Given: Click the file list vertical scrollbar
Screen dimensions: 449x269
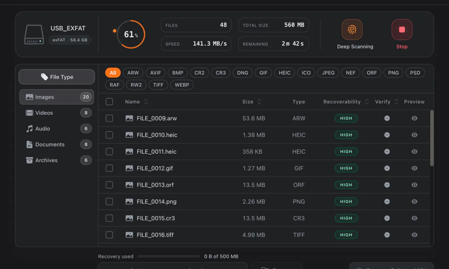Looking at the screenshot, I should (x=432, y=138).
